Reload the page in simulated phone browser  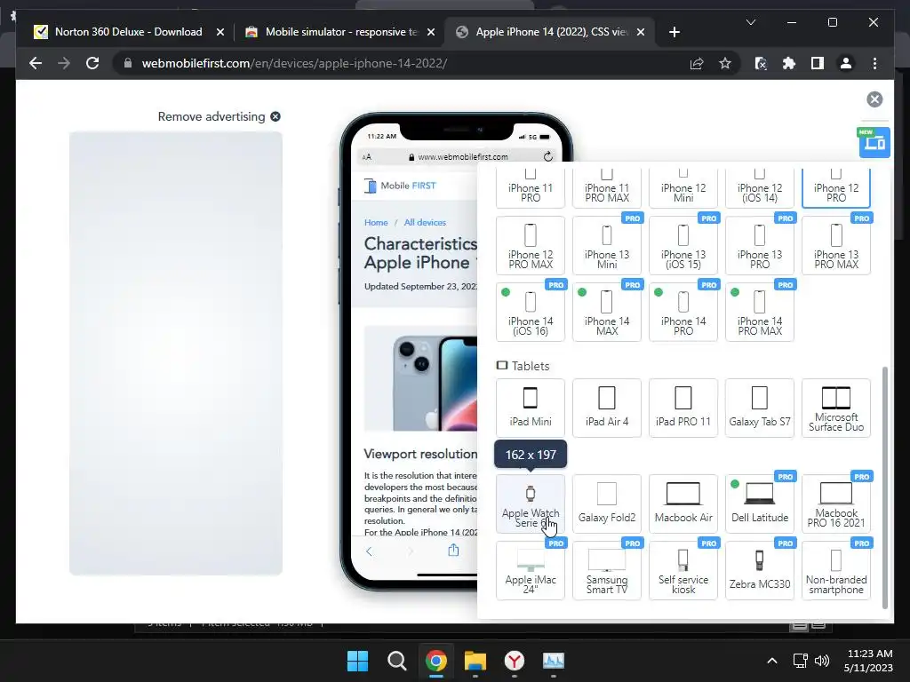pos(547,156)
